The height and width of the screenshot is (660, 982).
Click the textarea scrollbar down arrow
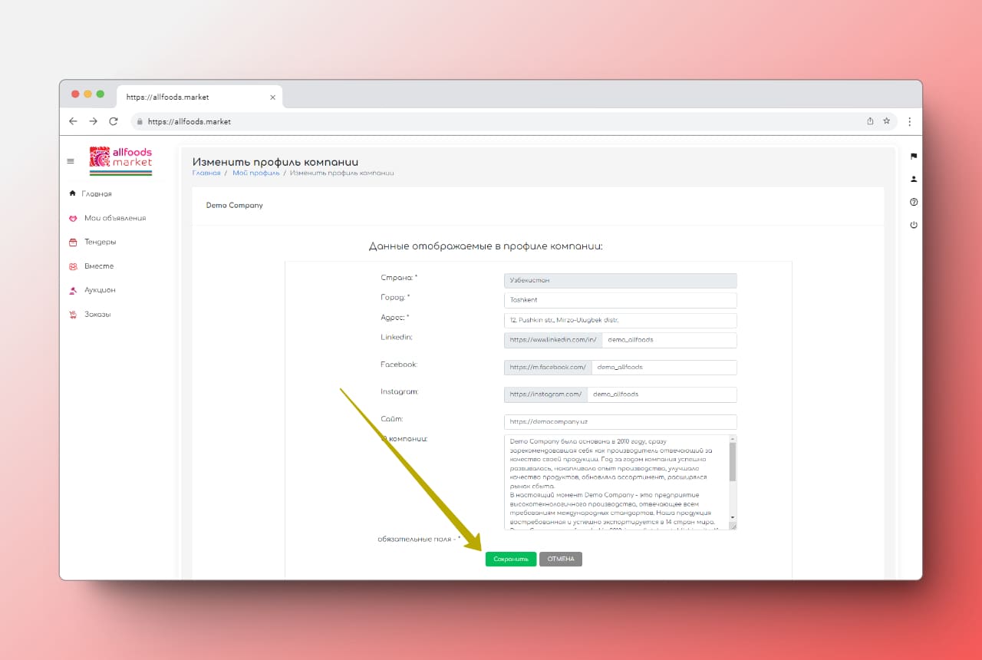click(733, 517)
